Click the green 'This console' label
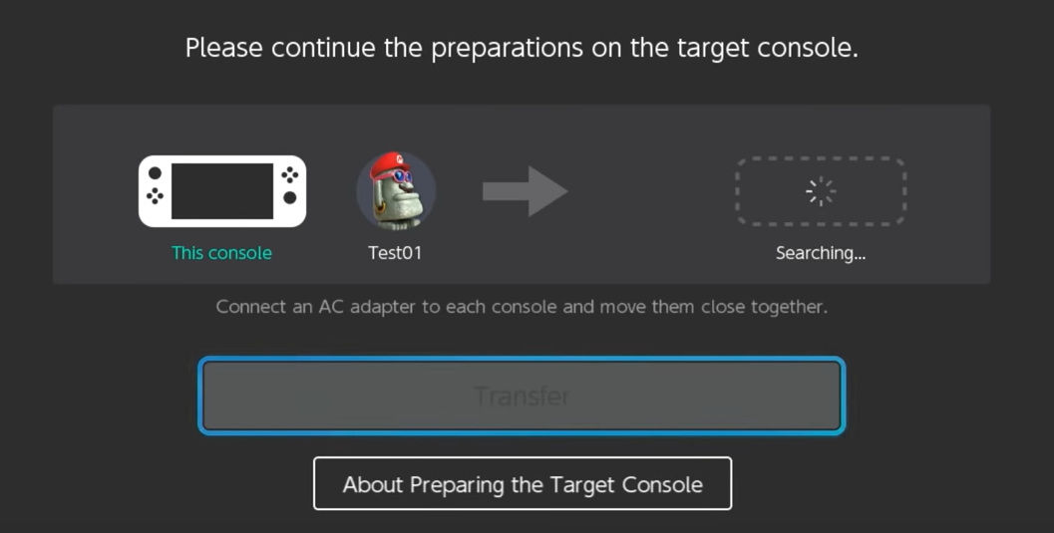Viewport: 1054px width, 533px height. pos(221,253)
